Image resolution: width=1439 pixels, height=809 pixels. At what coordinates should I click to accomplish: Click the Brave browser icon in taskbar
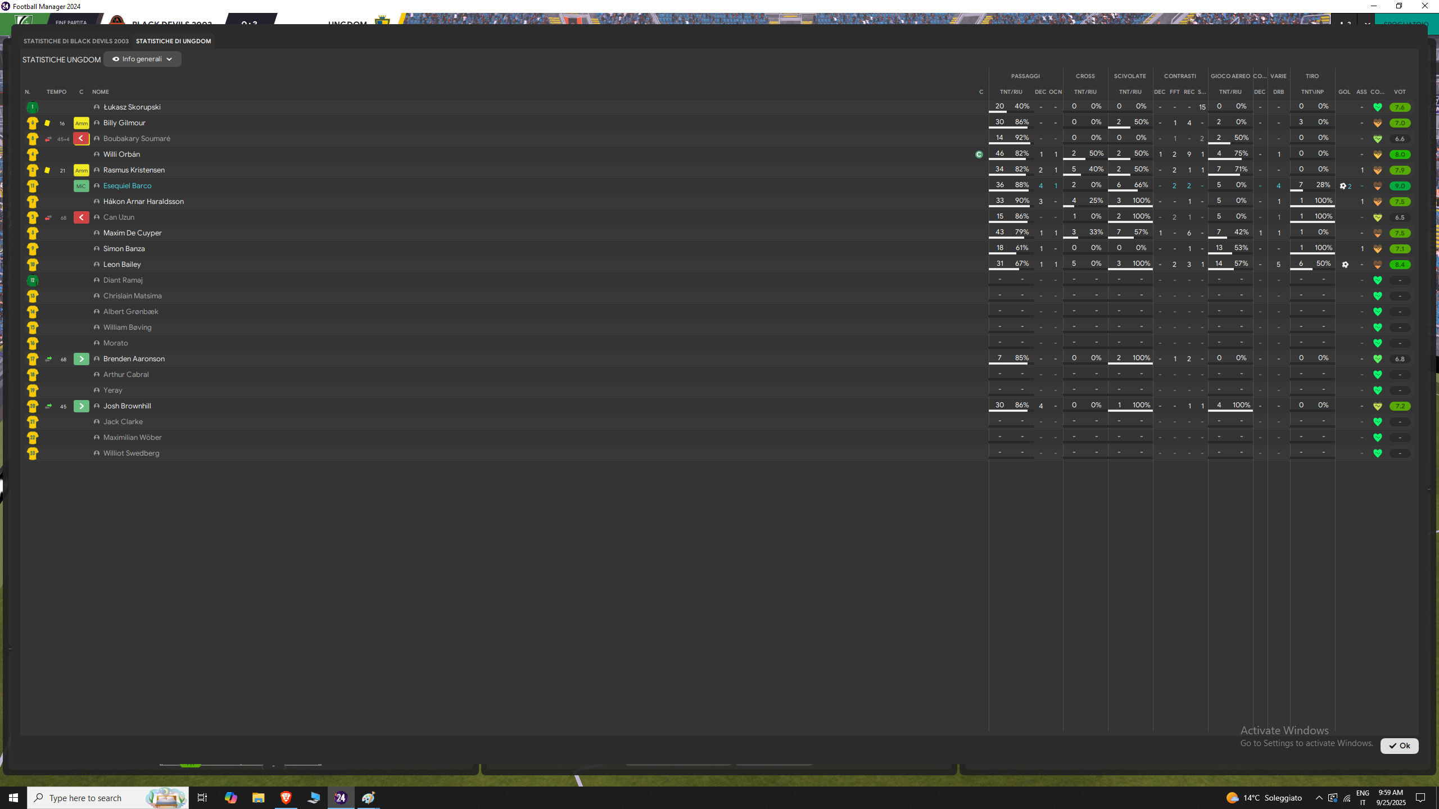(x=286, y=798)
